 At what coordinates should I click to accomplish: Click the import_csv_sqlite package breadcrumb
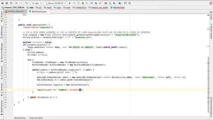point(98,7)
